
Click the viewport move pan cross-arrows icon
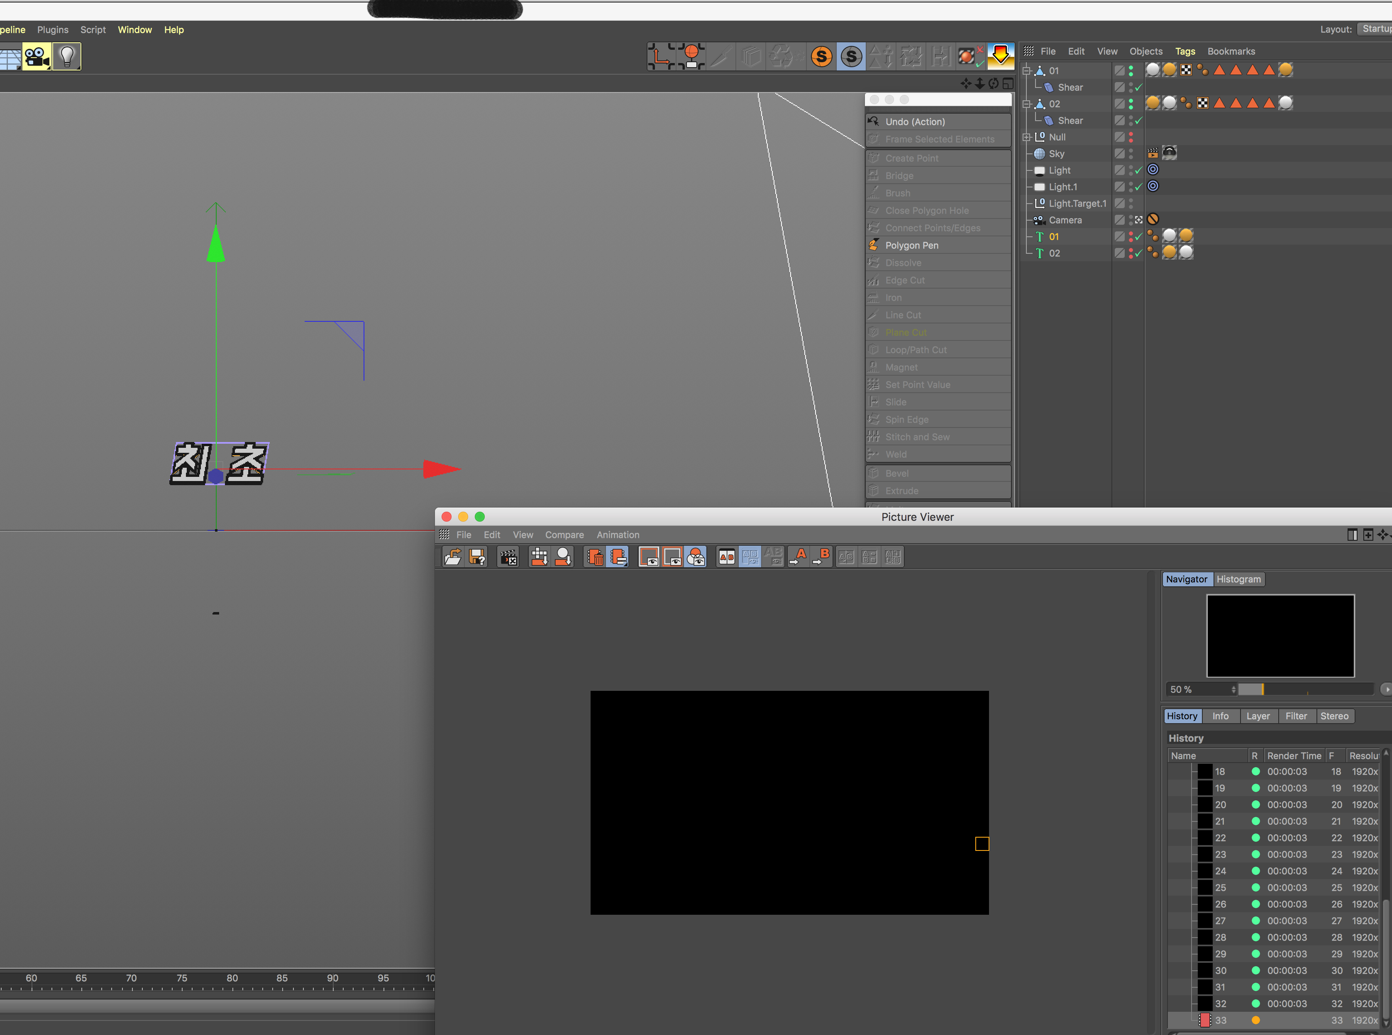(x=966, y=83)
